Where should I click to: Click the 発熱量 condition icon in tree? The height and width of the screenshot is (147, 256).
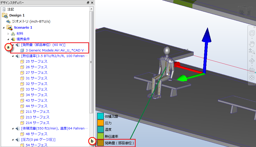pos(18,45)
